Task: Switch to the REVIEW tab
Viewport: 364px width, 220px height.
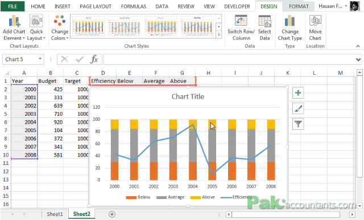Action: click(x=186, y=6)
